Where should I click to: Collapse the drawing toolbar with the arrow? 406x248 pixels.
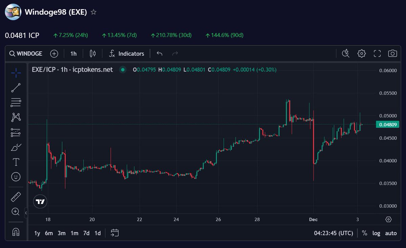click(x=26, y=213)
